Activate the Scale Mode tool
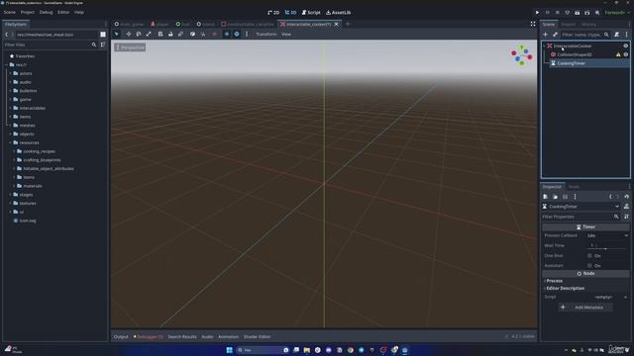 (149, 35)
